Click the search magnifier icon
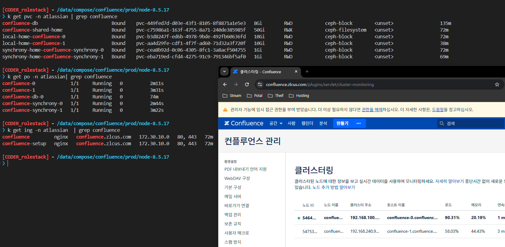Image resolution: width=505 pixels, height=247 pixels. pos(442,123)
